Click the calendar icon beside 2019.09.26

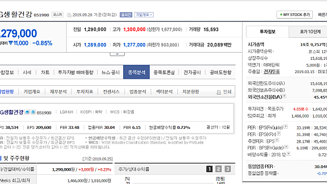(x=69, y=15)
